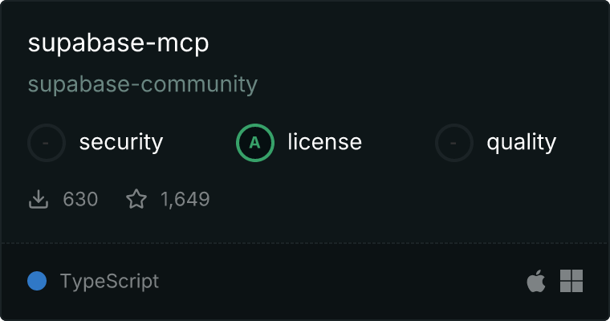Click the security score circle badge

coord(47,143)
